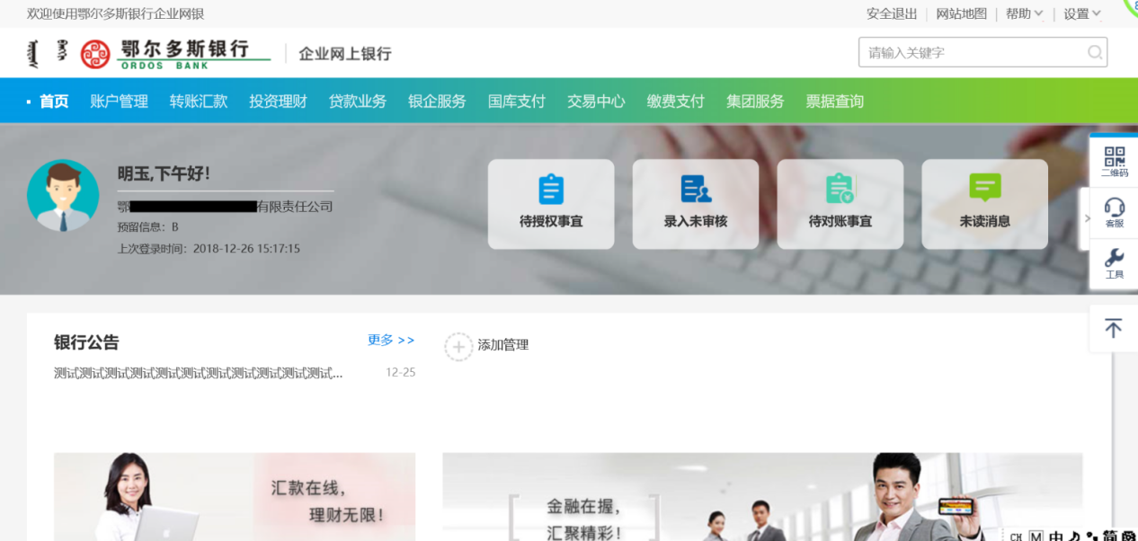Screen dimensions: 1138x541
Task: Open the 未读消息 message icon
Action: pyautogui.click(x=984, y=189)
